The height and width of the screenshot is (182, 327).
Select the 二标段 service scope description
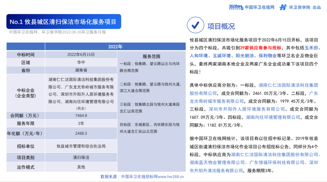151,87
